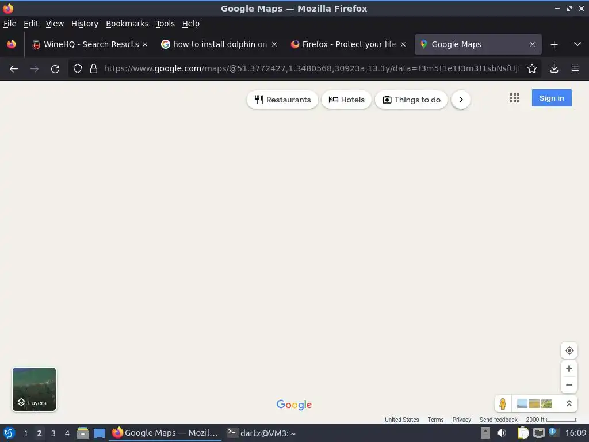
Task: Open the tracking protection shield icon
Action: tap(78, 68)
